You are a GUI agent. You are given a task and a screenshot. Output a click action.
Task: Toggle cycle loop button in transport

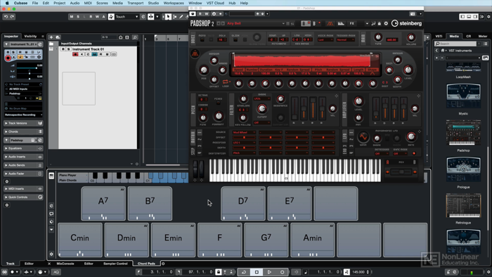pyautogui.click(x=243, y=272)
